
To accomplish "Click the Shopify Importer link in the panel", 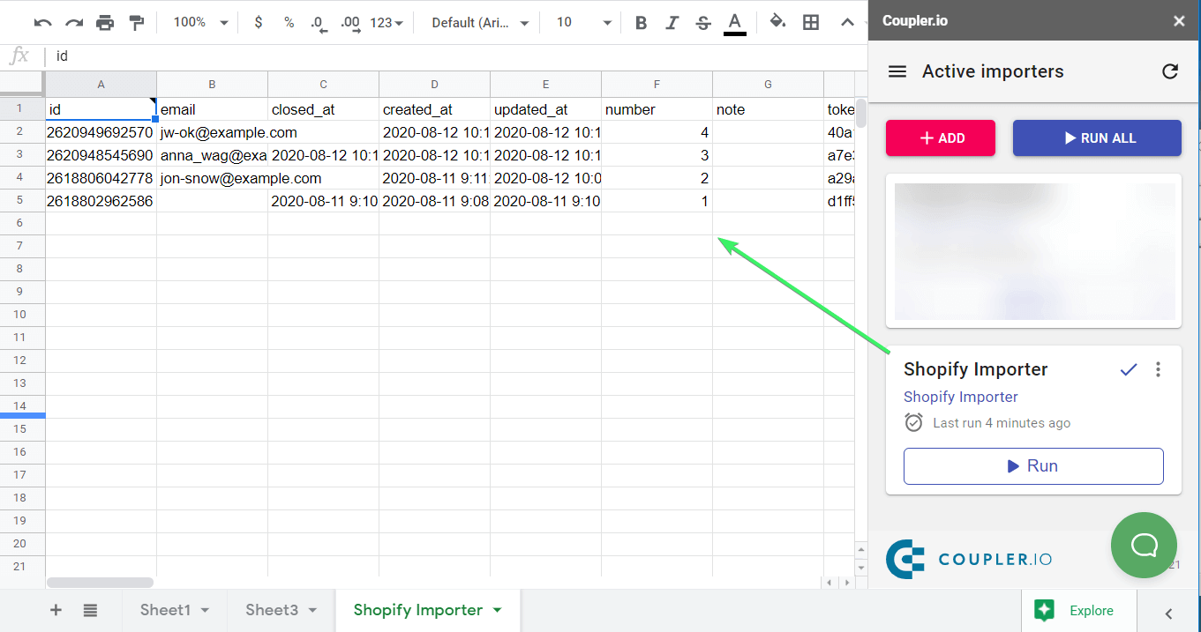I will click(960, 397).
